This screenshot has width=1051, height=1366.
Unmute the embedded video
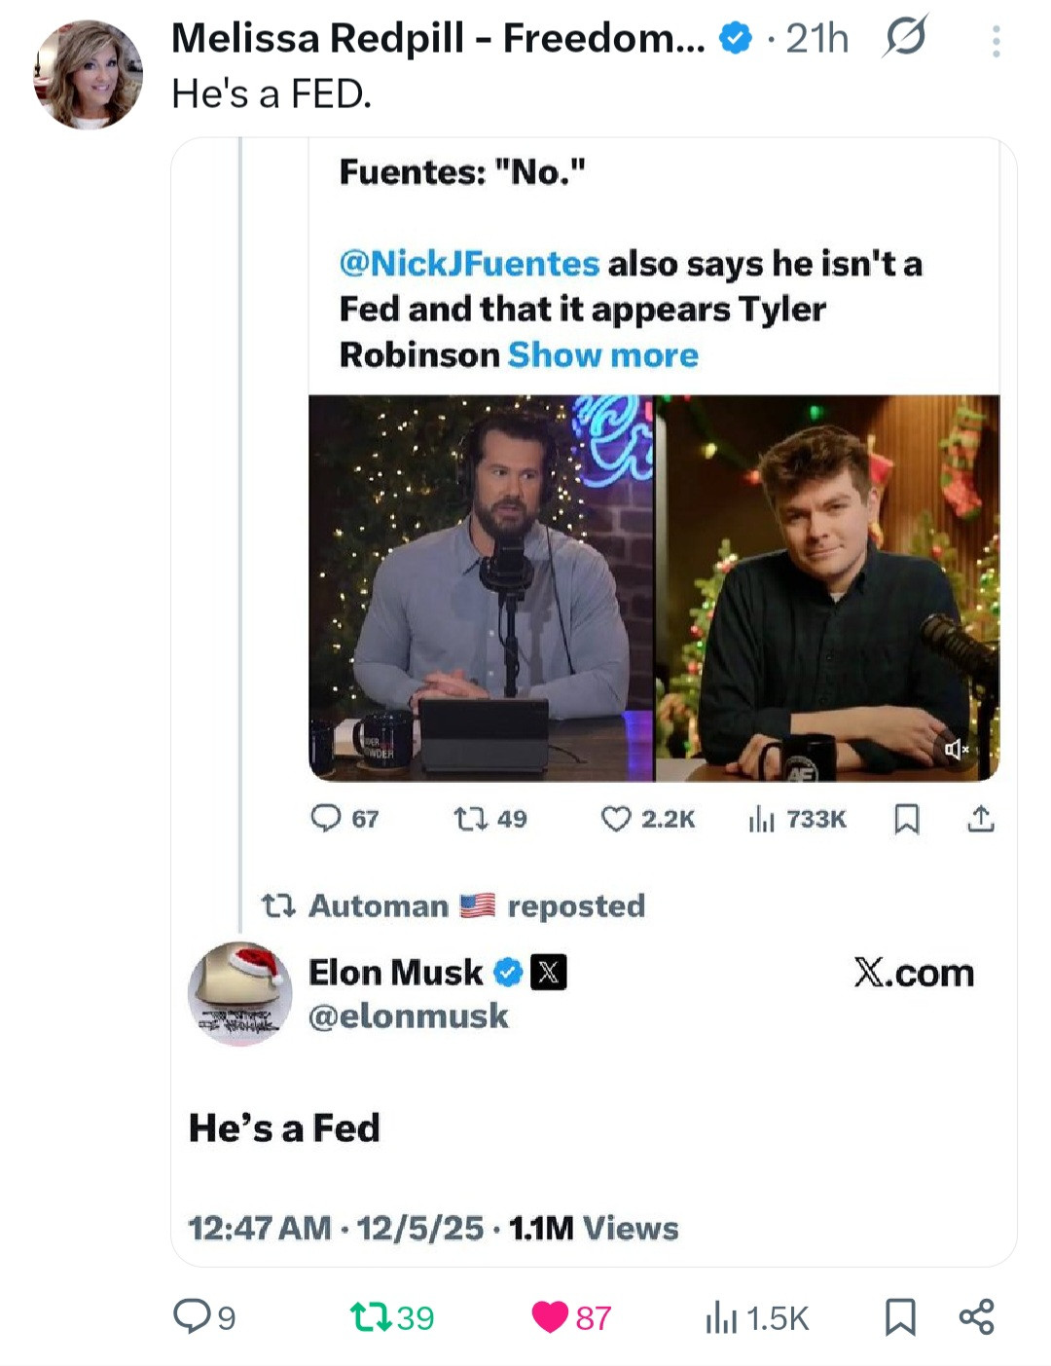coord(957,749)
